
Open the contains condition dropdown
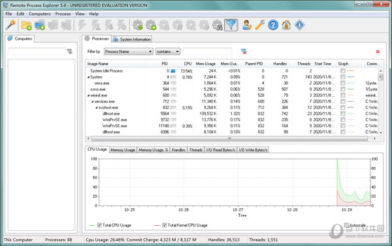pyautogui.click(x=168, y=52)
